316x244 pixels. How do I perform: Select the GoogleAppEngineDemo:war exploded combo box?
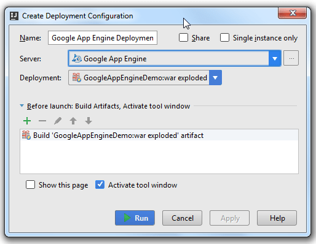pos(145,77)
